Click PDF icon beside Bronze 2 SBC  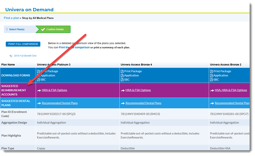[211, 80]
